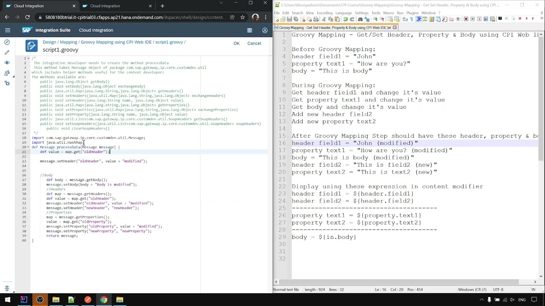Open the Settings gears icon in SAP sidebar
The height and width of the screenshot is (306, 545).
[7, 83]
